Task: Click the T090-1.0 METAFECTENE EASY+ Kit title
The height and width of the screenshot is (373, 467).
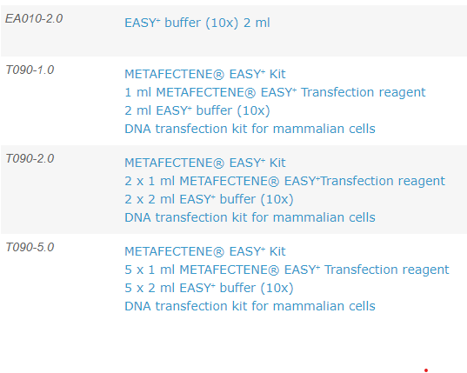Action: click(x=205, y=74)
